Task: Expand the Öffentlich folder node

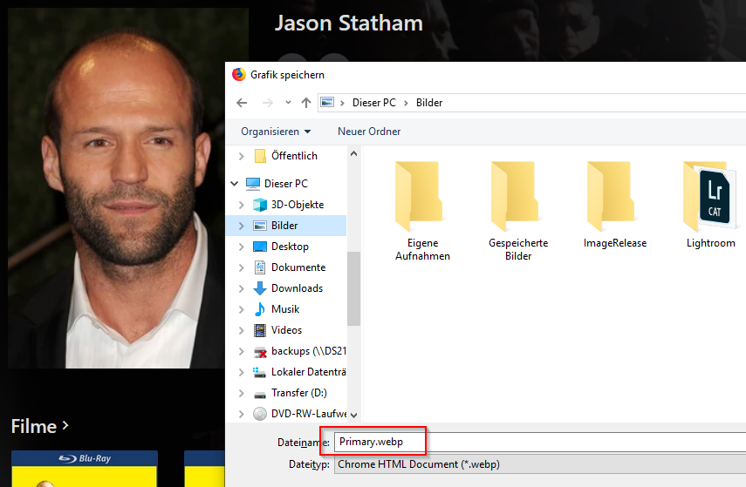Action: coord(242,156)
